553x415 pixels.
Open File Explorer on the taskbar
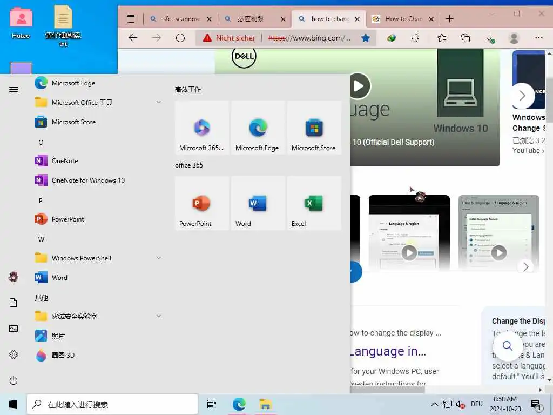[x=266, y=404]
